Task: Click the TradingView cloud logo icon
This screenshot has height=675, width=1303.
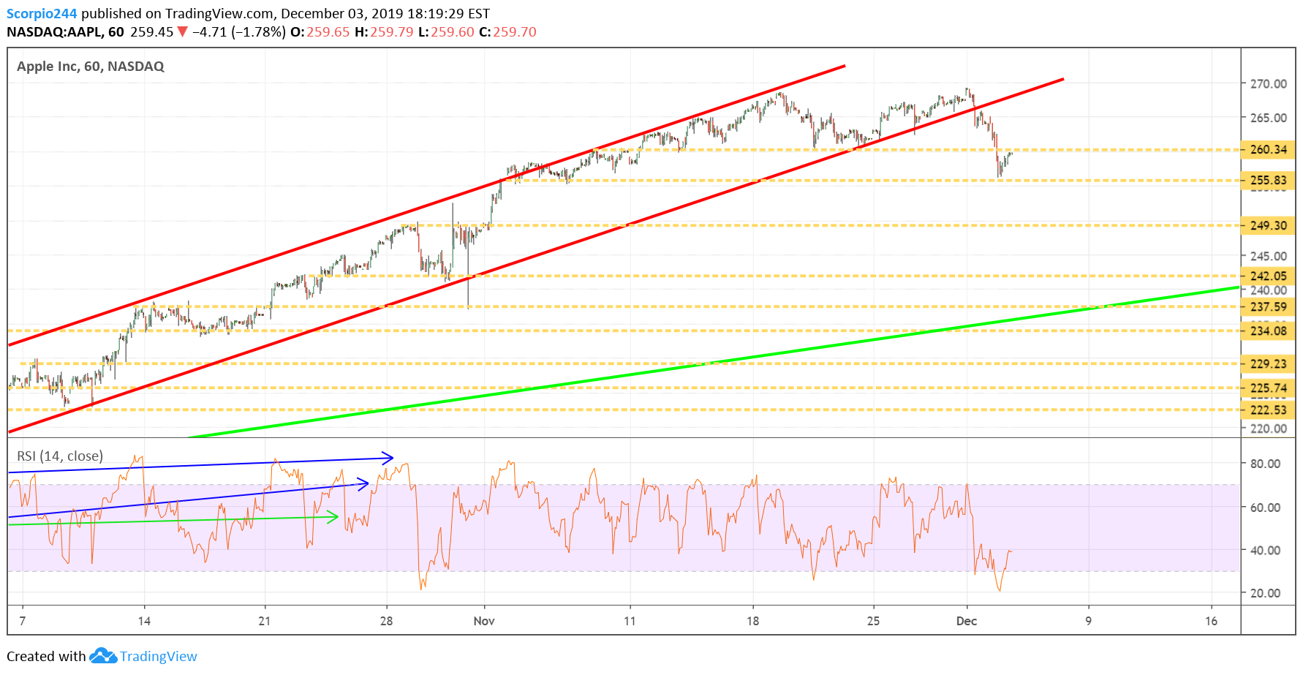Action: pos(103,655)
